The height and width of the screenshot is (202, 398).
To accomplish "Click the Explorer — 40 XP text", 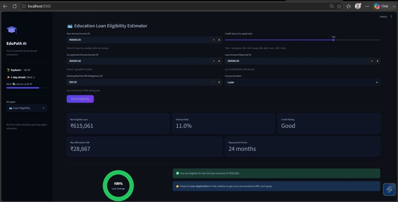I will tap(19, 70).
